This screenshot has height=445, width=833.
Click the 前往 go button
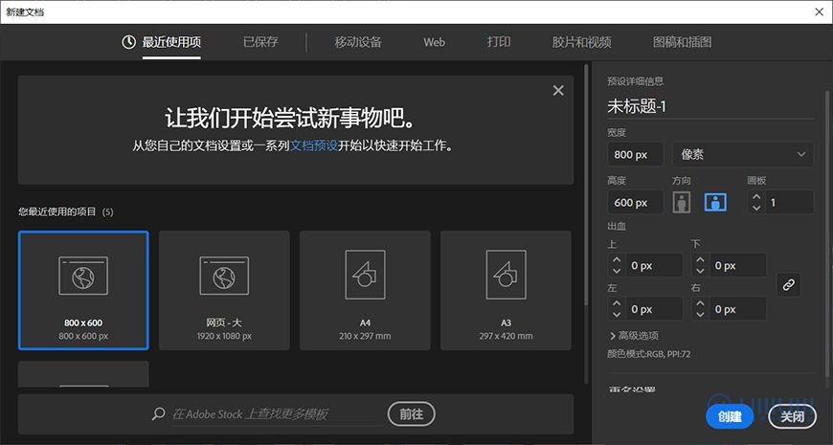point(411,414)
